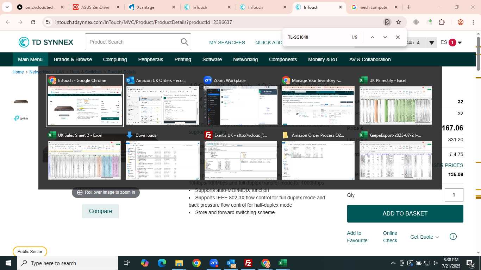The width and height of the screenshot is (481, 270).
Task: Click the Qty input box
Action: [x=454, y=195]
